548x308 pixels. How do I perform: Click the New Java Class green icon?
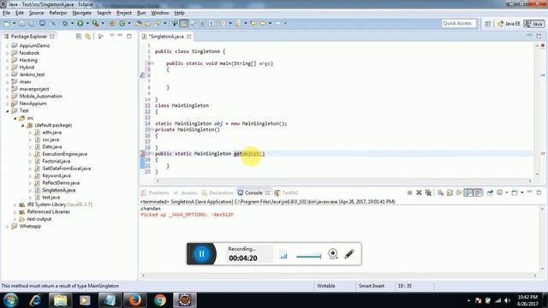pos(122,23)
